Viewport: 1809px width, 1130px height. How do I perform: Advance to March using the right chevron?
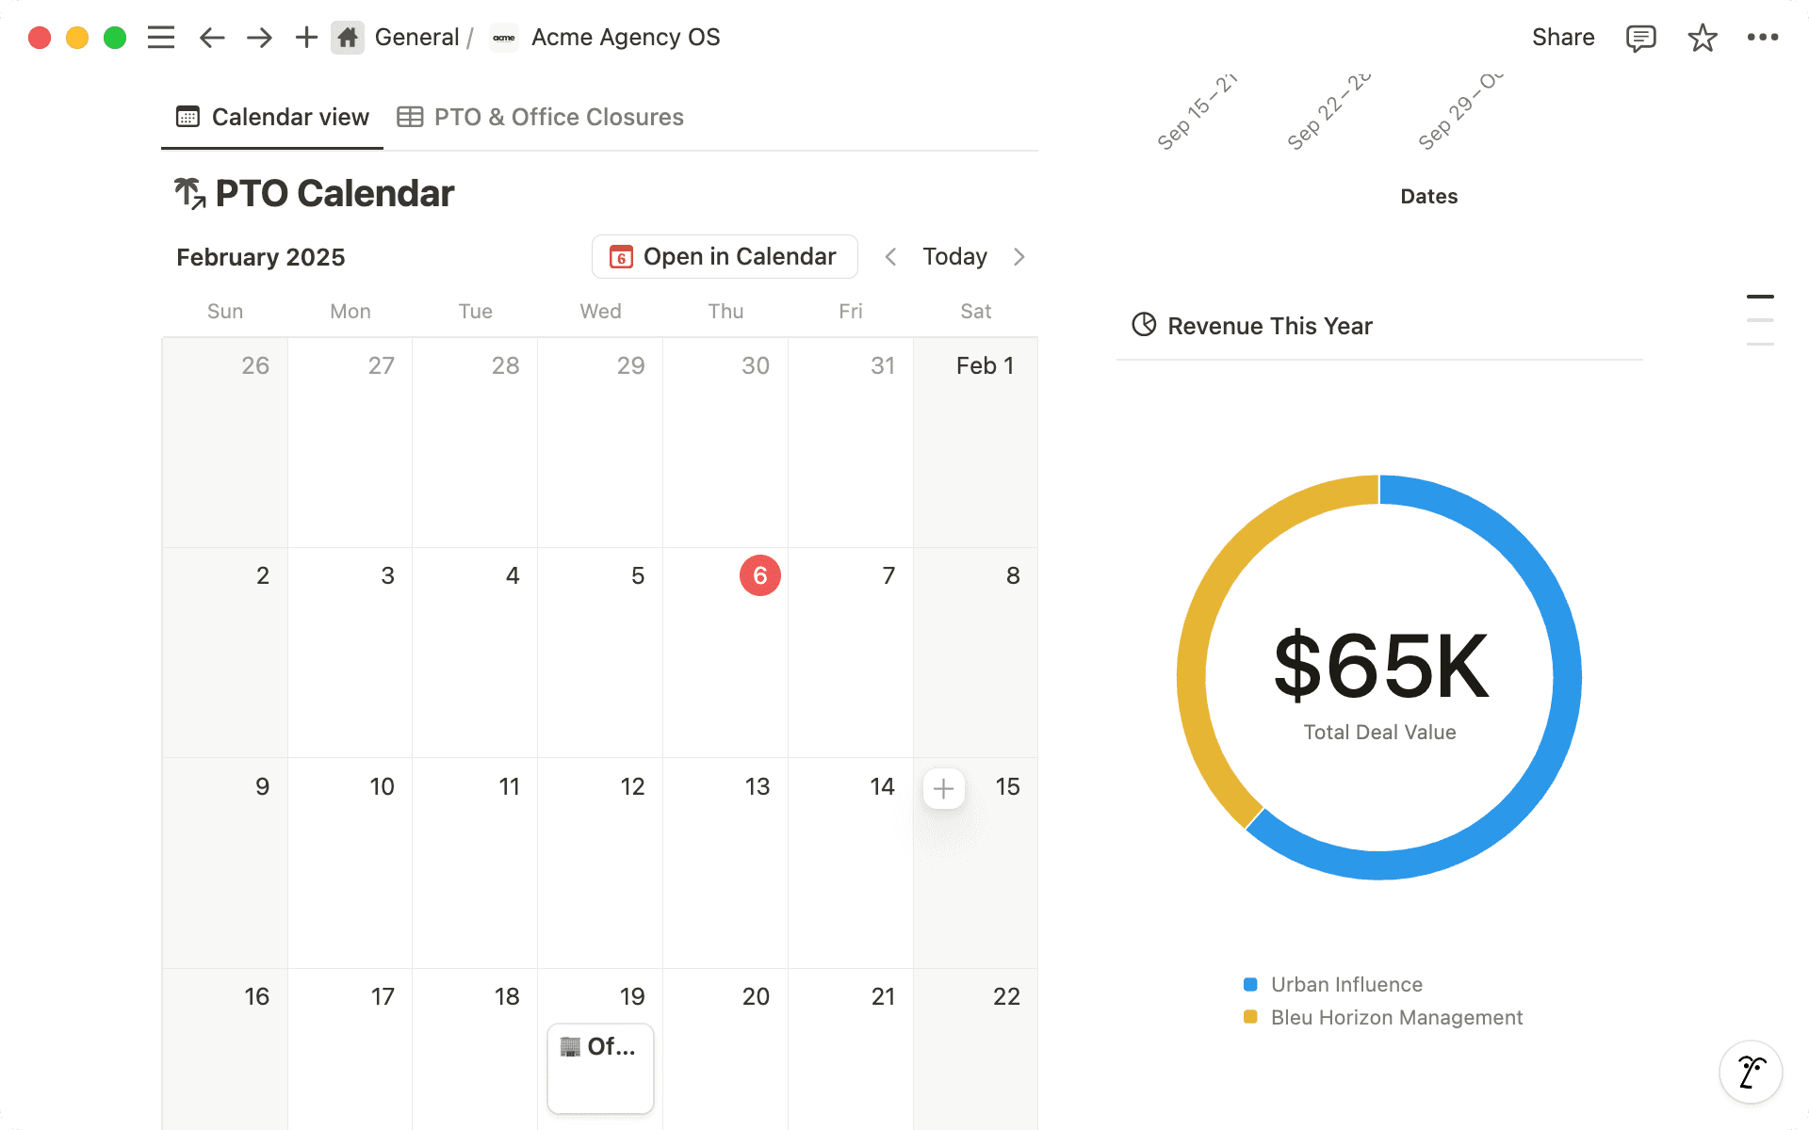tap(1019, 256)
